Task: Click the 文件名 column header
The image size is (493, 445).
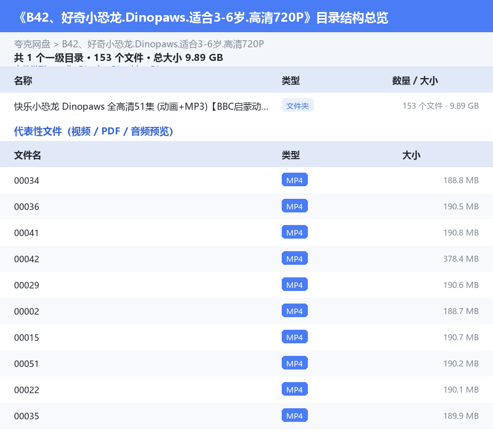Action: (27, 155)
